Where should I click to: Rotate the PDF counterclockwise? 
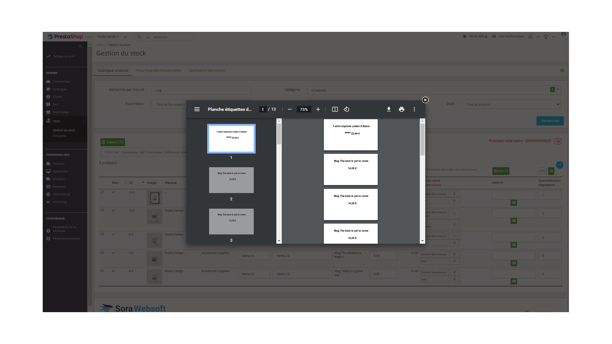pyautogui.click(x=346, y=109)
